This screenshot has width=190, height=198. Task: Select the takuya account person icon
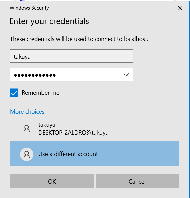27,129
